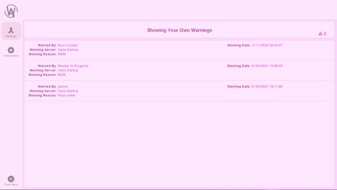Select the warner name juarez
This screenshot has height=190, width=337.
(63, 87)
